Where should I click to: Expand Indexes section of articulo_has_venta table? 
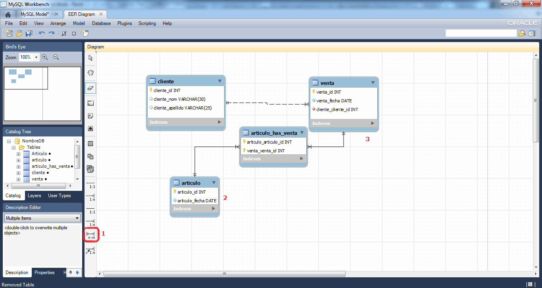(302, 159)
